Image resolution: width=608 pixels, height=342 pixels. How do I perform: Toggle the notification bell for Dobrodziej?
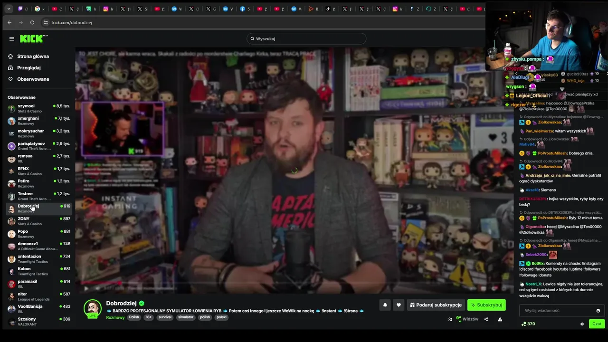[385, 305]
